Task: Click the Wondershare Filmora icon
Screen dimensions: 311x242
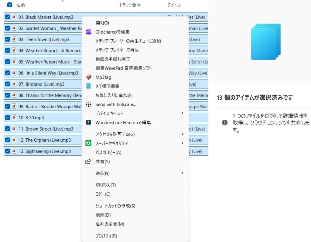Action: point(88,123)
